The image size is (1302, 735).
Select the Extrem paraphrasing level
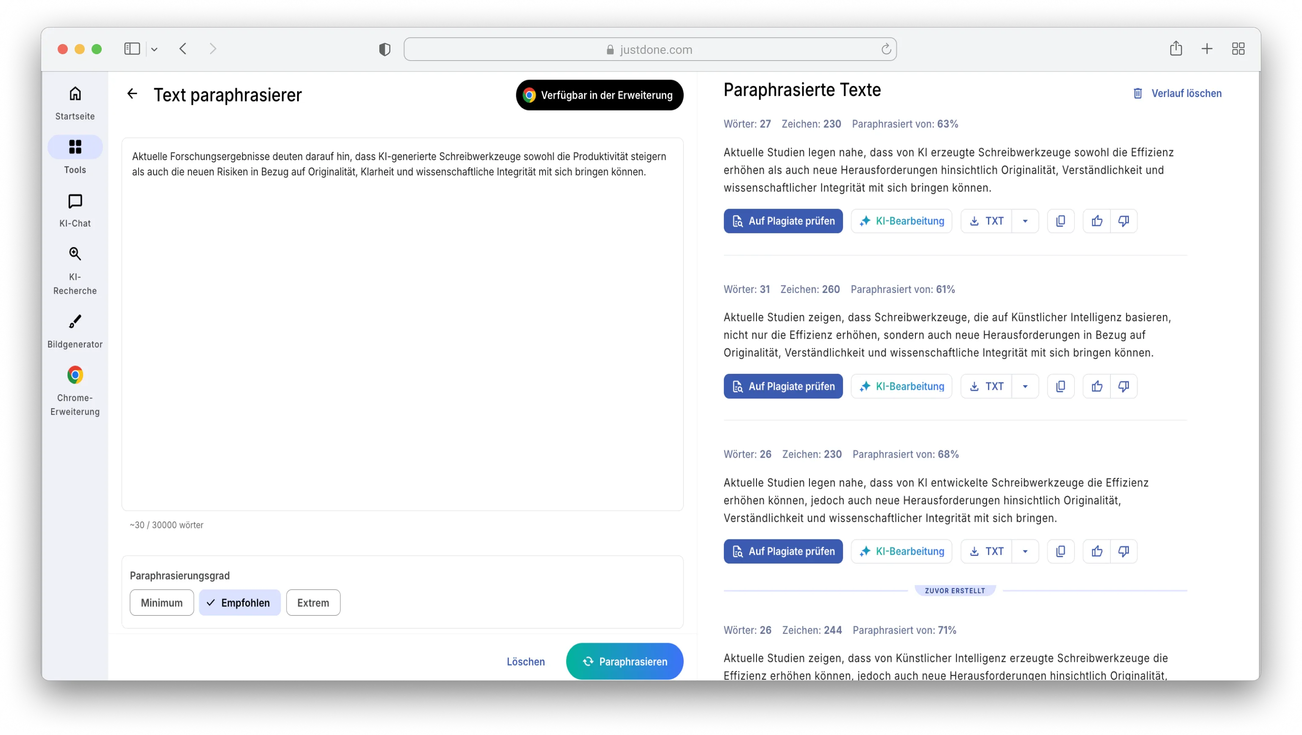click(x=313, y=603)
